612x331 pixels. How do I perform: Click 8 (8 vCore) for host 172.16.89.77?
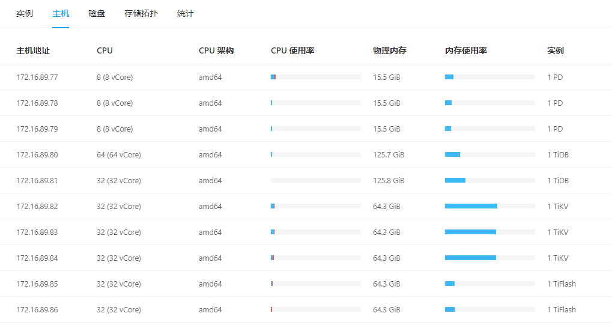point(115,77)
